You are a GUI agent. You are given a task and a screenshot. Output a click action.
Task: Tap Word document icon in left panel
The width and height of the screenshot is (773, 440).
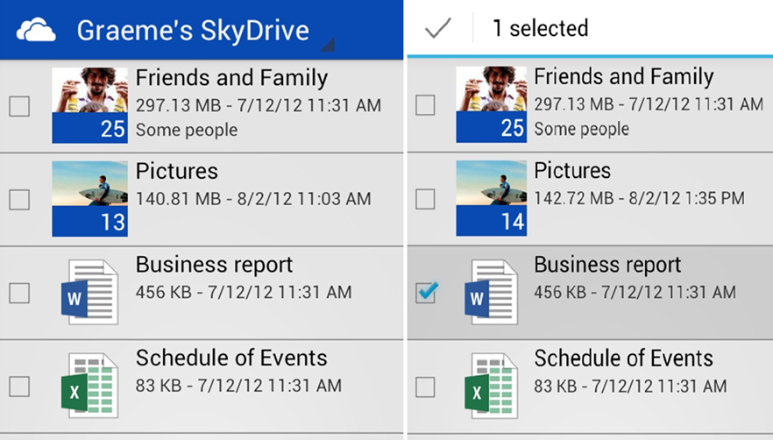click(x=89, y=292)
